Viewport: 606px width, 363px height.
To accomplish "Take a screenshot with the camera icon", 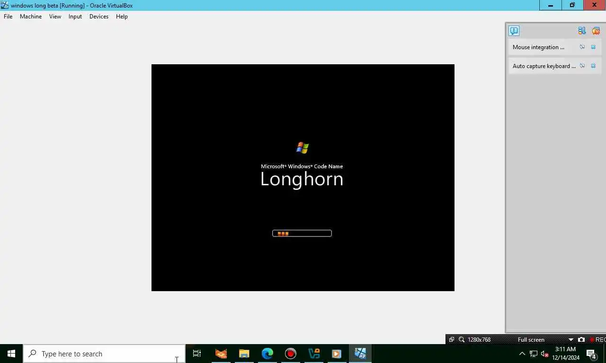I will pyautogui.click(x=581, y=339).
